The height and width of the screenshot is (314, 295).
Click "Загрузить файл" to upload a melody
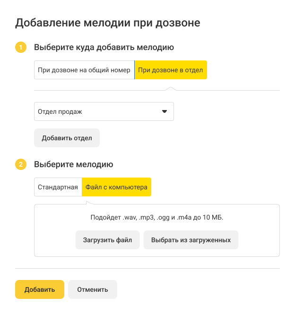(107, 240)
